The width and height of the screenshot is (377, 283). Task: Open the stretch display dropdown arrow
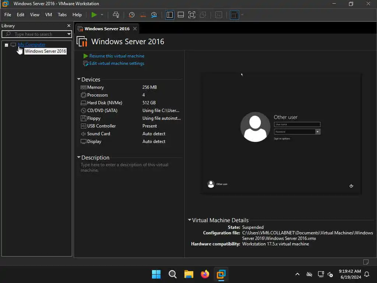[242, 15]
